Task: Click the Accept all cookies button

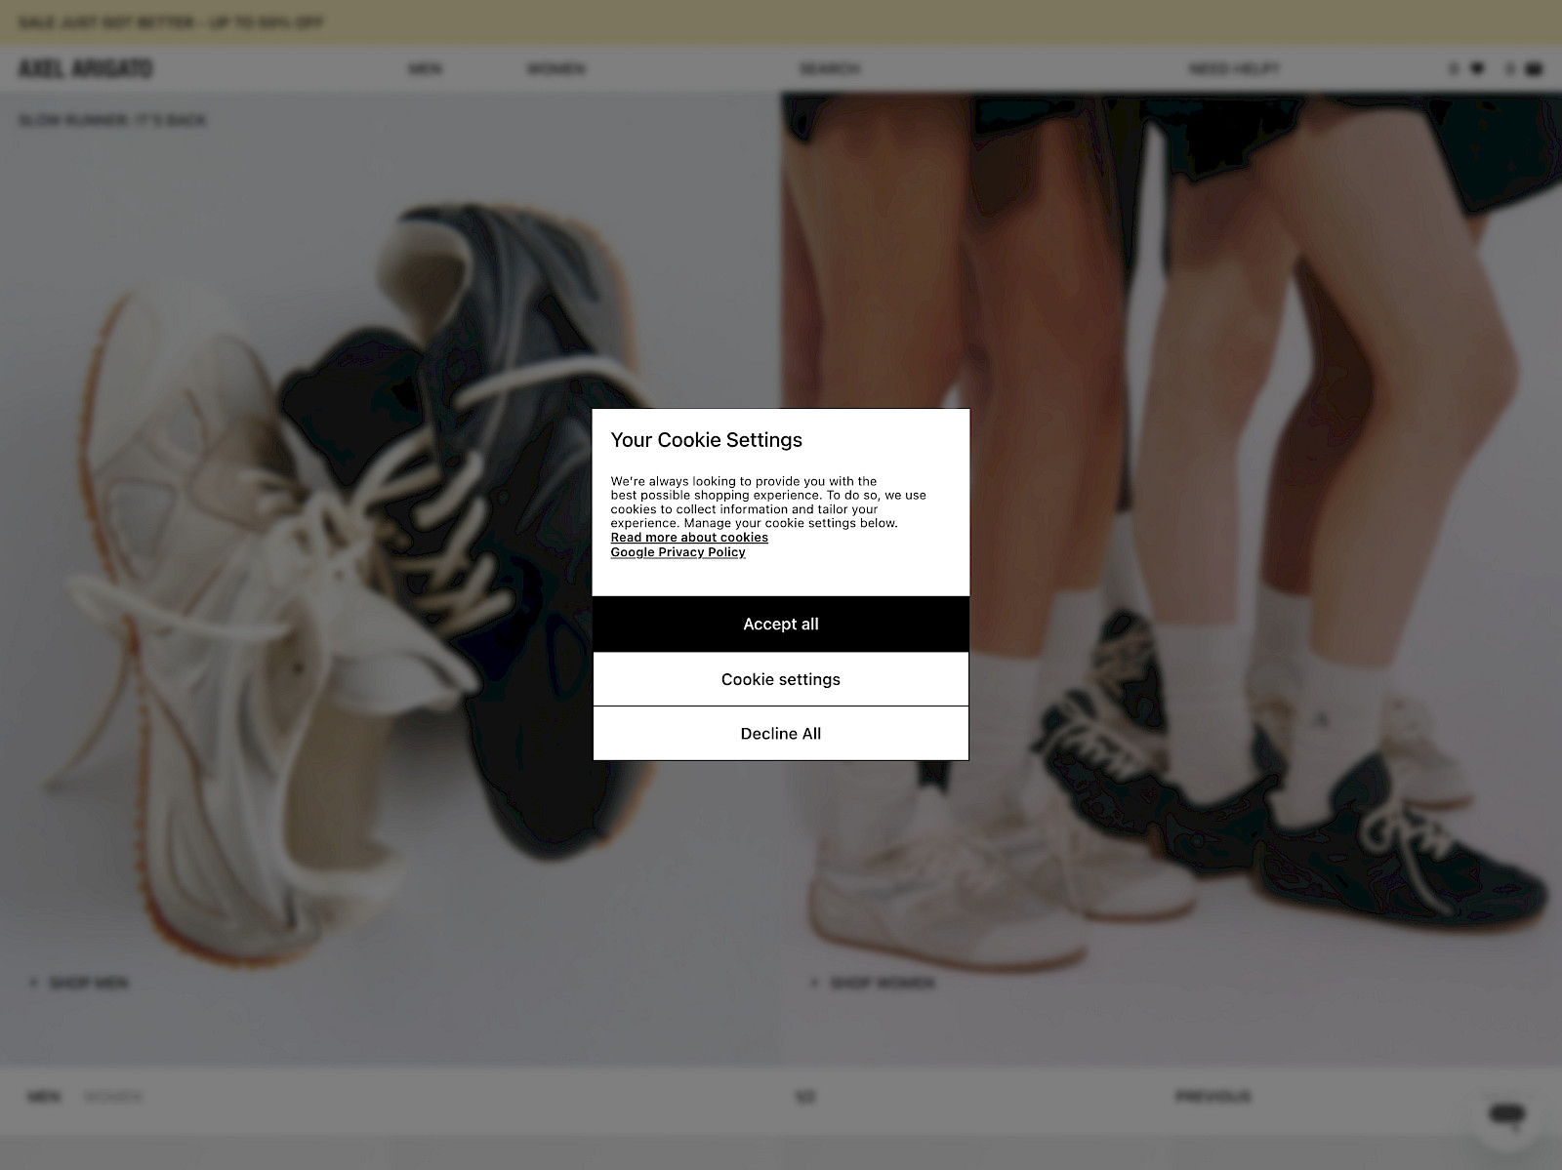Action: click(780, 625)
